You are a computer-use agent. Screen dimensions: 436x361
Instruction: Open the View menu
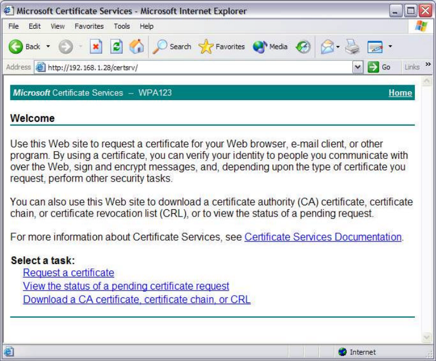point(58,26)
